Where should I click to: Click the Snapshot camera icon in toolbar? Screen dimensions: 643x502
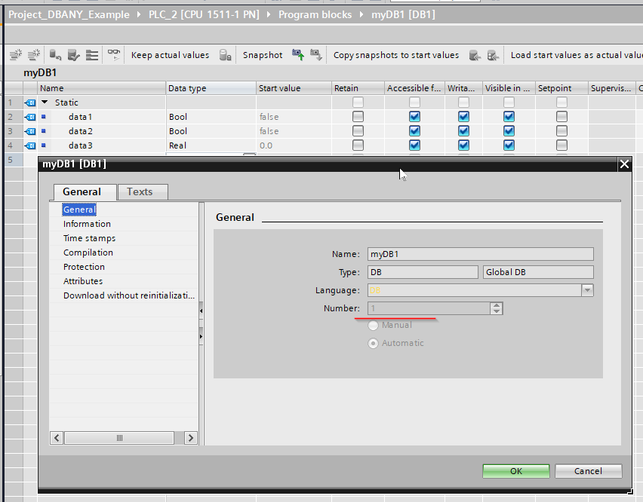tap(298, 54)
